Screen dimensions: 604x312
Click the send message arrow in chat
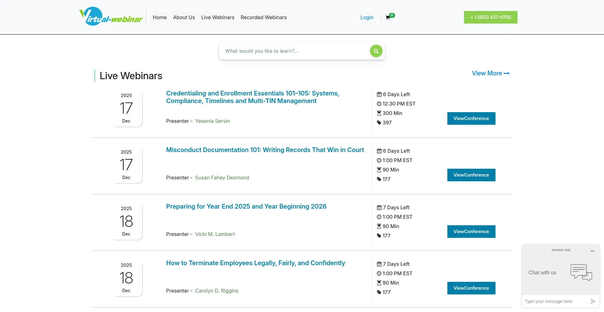pyautogui.click(x=593, y=301)
